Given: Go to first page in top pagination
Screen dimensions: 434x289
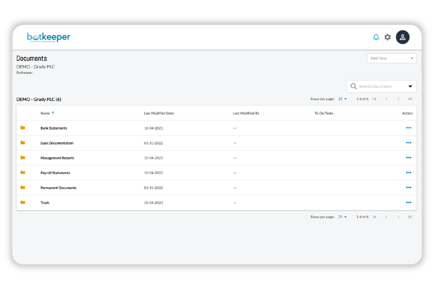Looking at the screenshot, I should coord(374,99).
